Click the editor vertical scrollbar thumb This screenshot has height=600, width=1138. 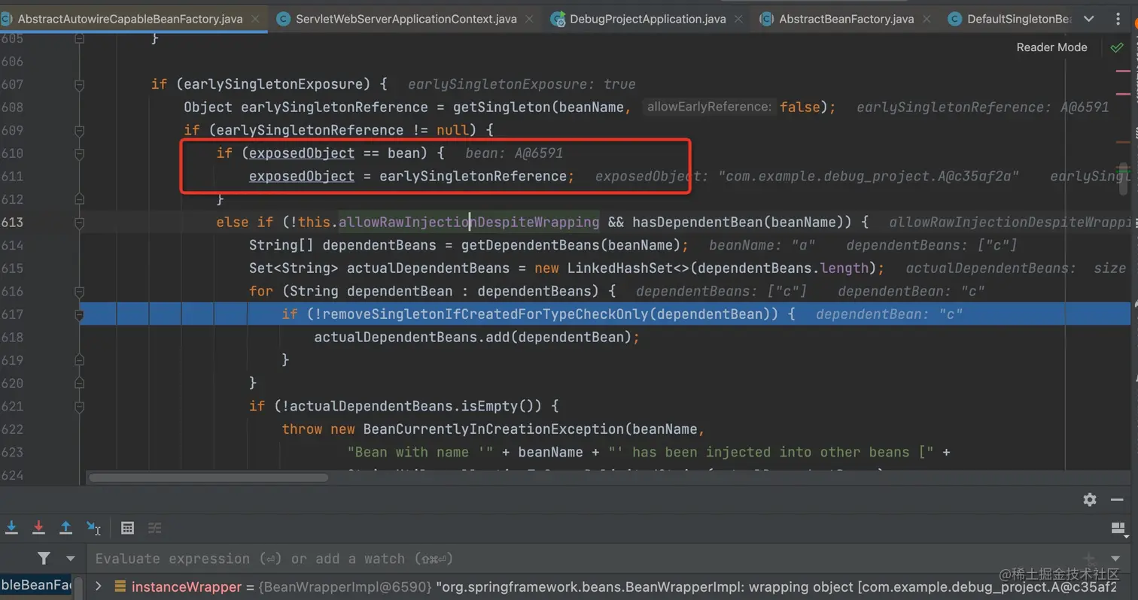point(1124,179)
